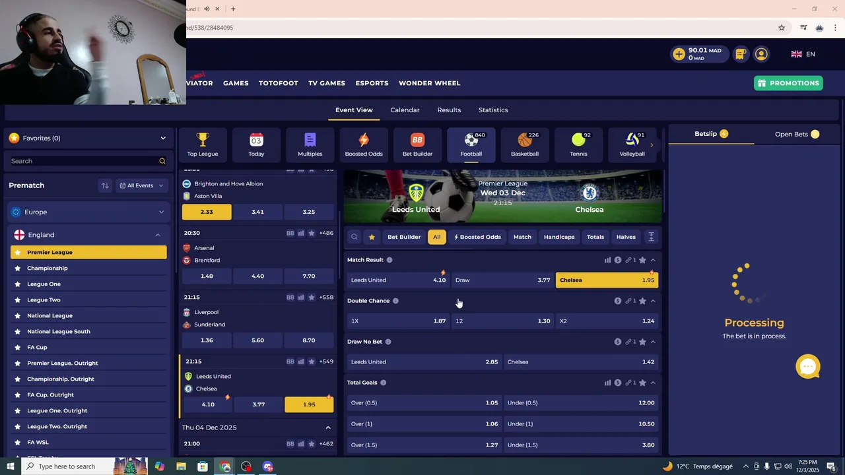Toggle FA Cup league favorite star
This screenshot has width=845, height=475.
tap(18, 347)
